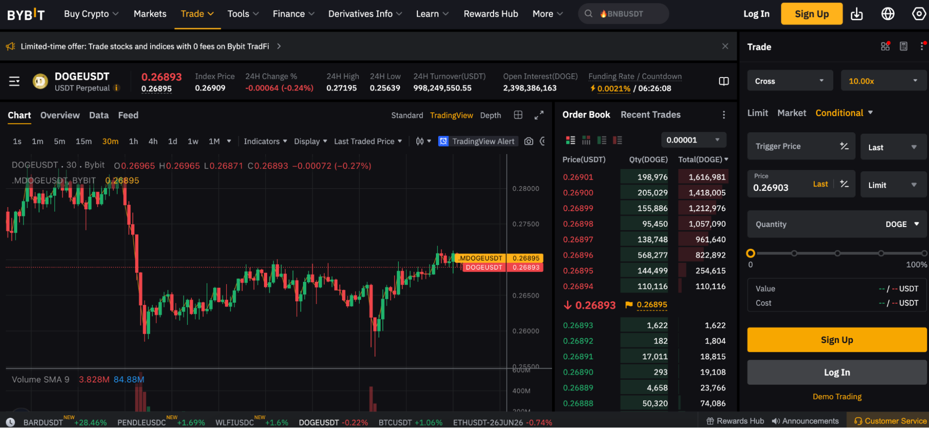The width and height of the screenshot is (929, 428).
Task: Select the 1d timeframe
Action: pyautogui.click(x=172, y=141)
